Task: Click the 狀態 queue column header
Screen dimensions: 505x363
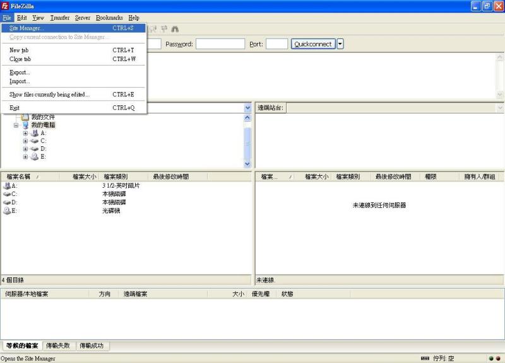Action: pyautogui.click(x=314, y=294)
